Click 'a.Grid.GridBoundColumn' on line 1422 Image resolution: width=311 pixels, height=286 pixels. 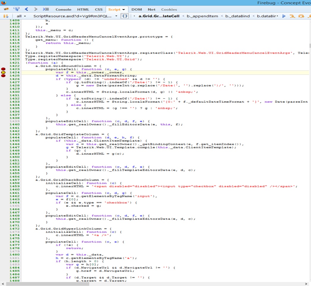[63, 66]
